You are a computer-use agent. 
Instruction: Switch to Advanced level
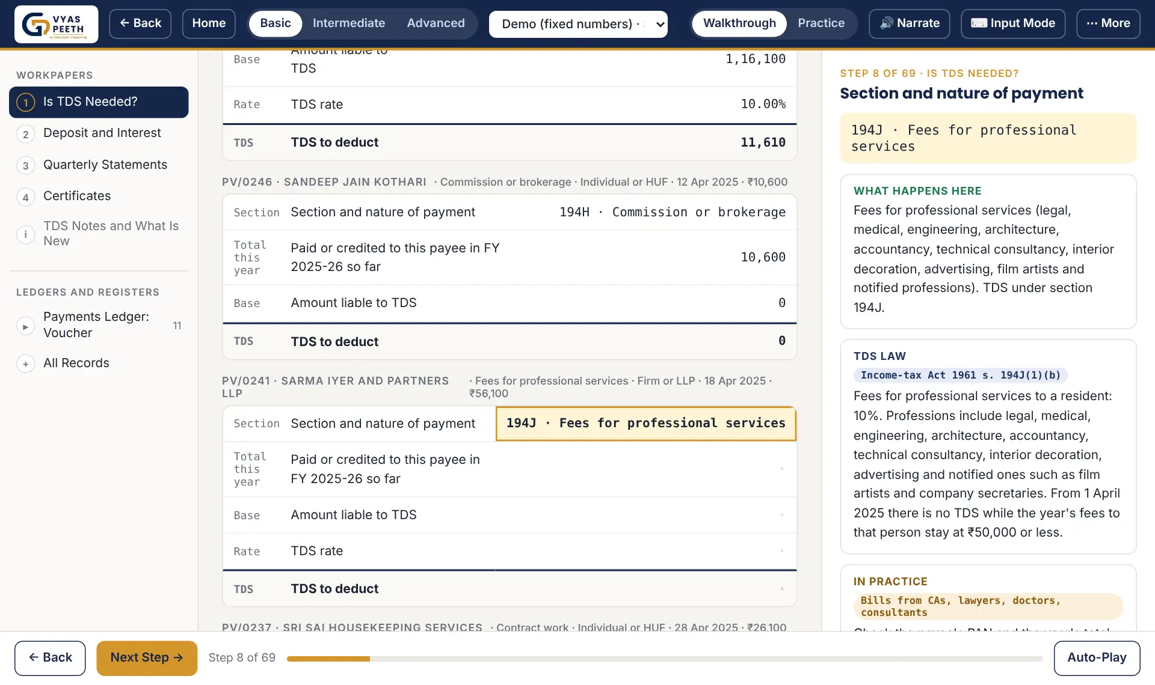(x=436, y=23)
